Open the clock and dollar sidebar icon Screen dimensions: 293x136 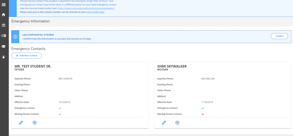pos(4,36)
